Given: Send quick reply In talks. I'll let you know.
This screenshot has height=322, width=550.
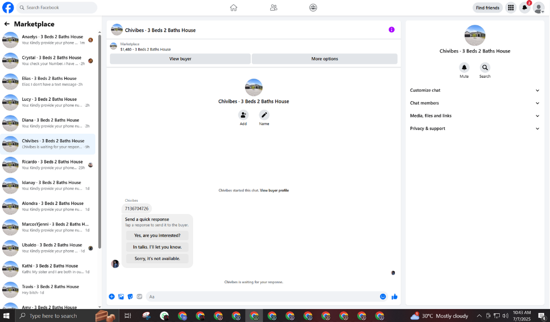Looking at the screenshot, I should (157, 247).
